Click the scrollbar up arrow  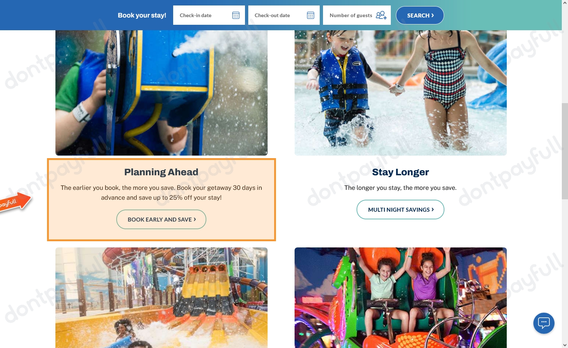pyautogui.click(x=565, y=3)
